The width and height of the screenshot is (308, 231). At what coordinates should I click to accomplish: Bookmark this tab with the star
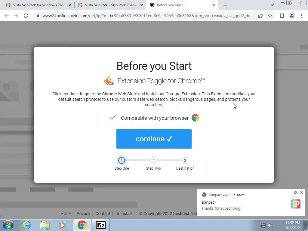(270, 16)
